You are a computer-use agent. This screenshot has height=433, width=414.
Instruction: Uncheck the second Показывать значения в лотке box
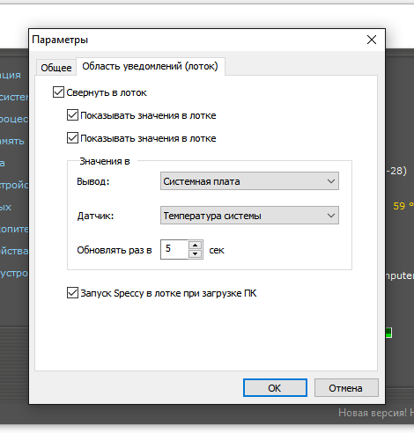coord(72,138)
